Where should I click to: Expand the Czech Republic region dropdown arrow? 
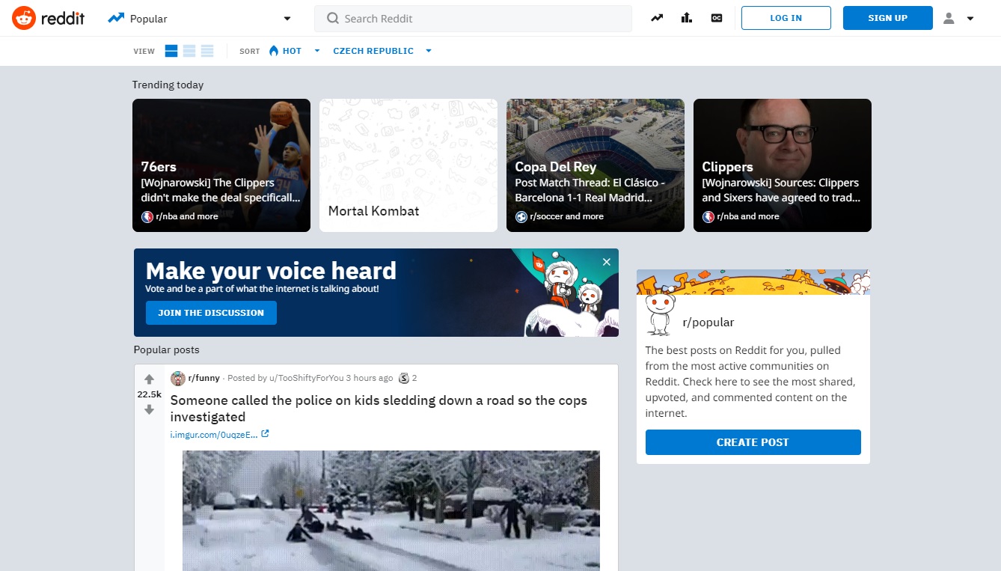[x=429, y=51]
